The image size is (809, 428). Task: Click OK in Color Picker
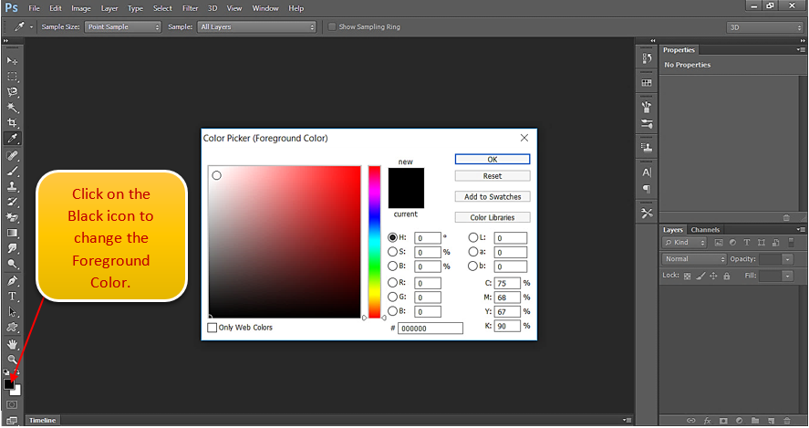click(x=493, y=160)
